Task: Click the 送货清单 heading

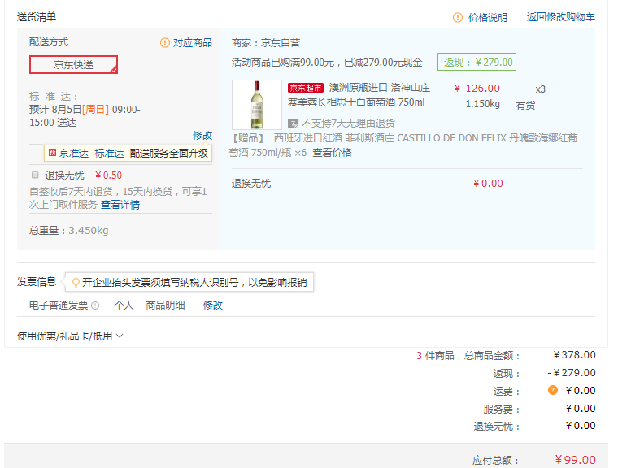Action: point(37,17)
